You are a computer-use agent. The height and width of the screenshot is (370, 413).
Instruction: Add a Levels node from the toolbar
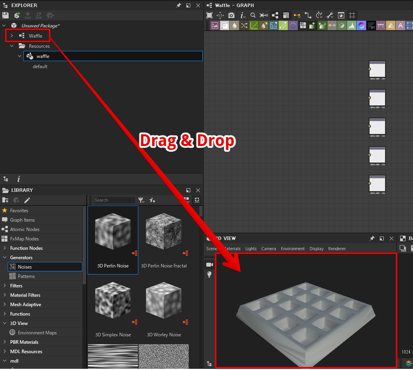point(351,26)
